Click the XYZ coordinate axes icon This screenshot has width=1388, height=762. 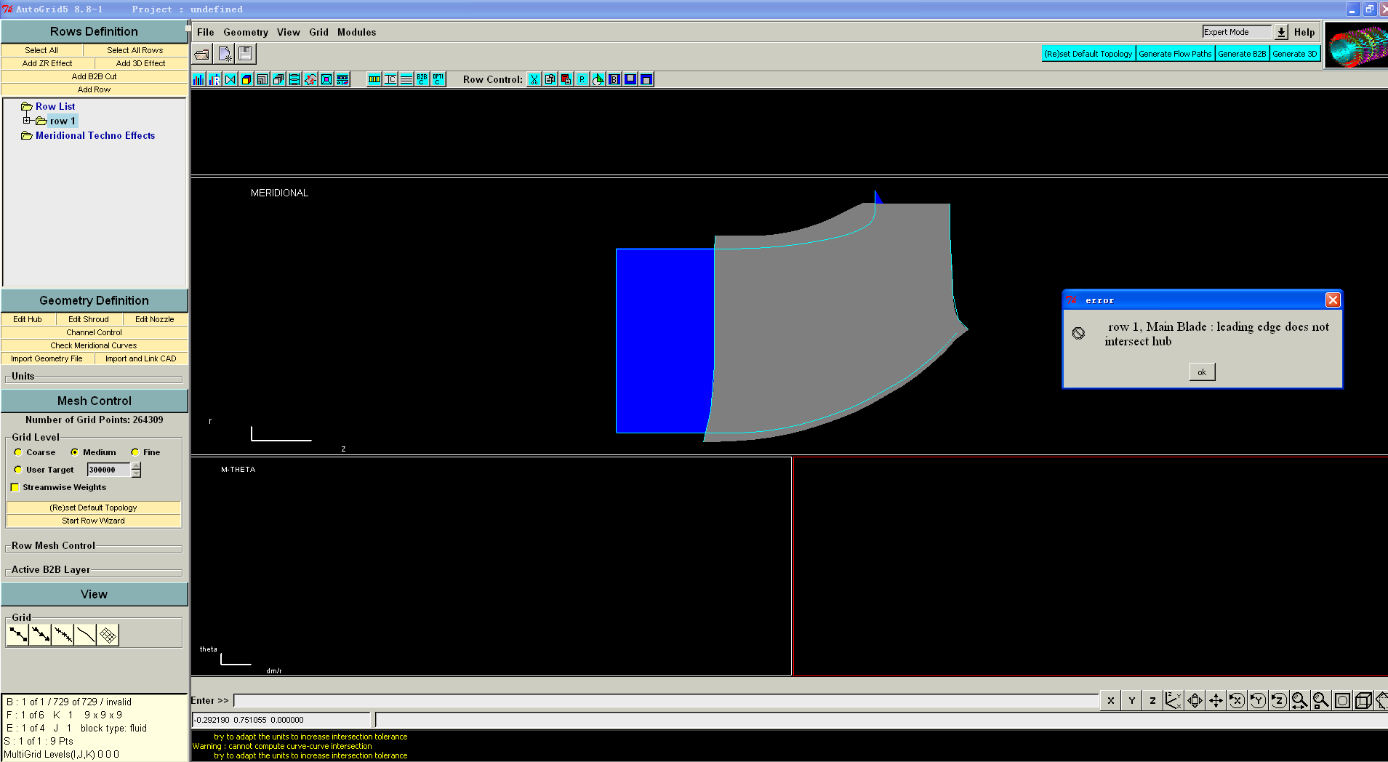point(1173,701)
